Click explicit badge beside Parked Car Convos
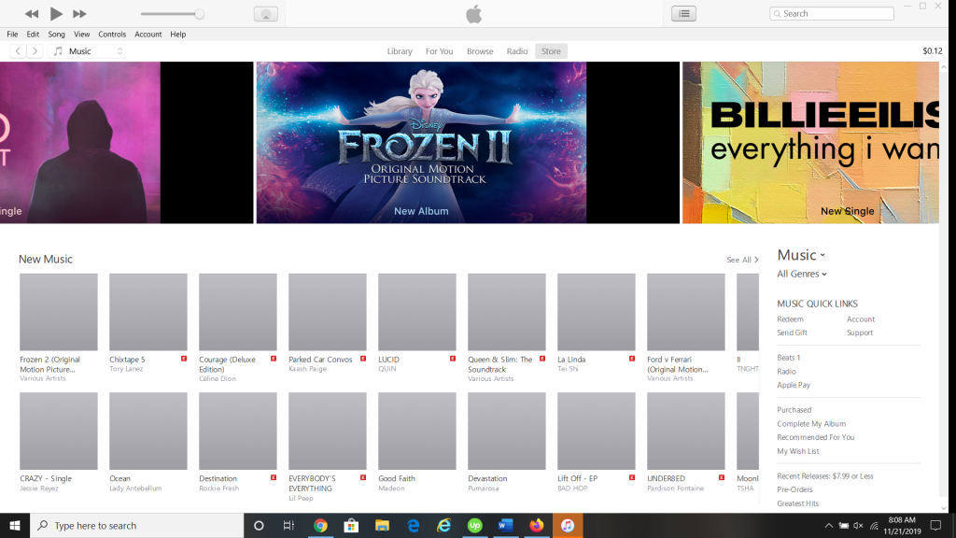Viewport: 956px width, 538px height. click(363, 359)
